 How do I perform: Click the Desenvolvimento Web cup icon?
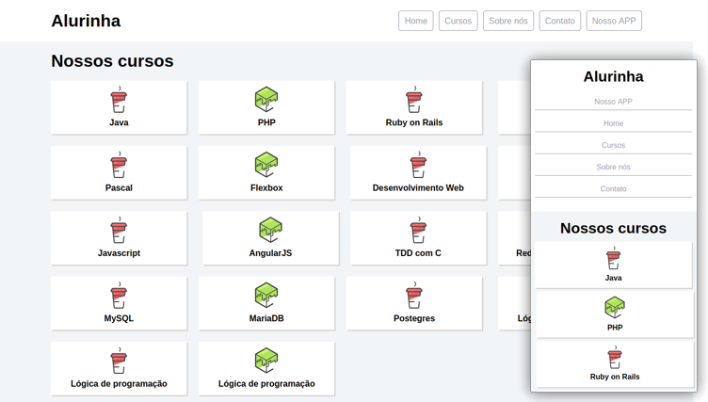click(x=418, y=165)
